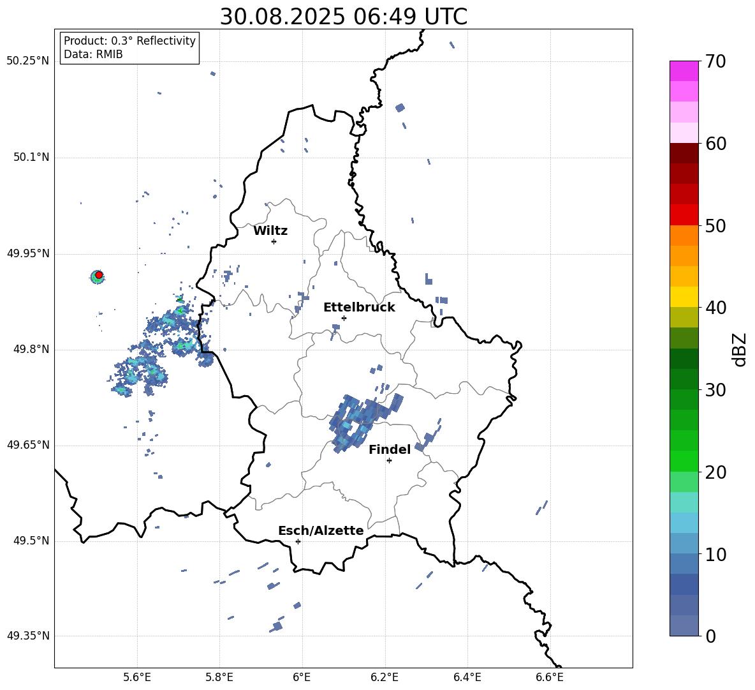Click the 6°E longitude label
Screen dimensions: 755x690
tap(302, 677)
